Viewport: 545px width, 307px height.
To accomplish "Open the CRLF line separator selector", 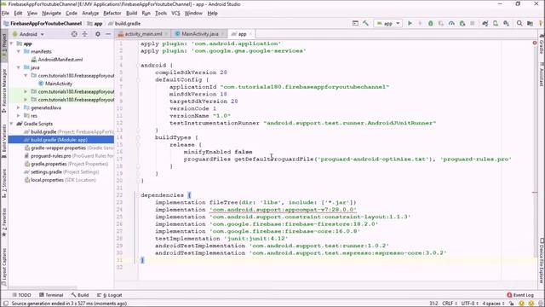I will pos(449,304).
